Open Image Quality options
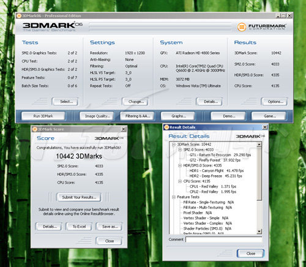Image resolution: width=306 pixels, height=267 pixels. click(x=97, y=116)
